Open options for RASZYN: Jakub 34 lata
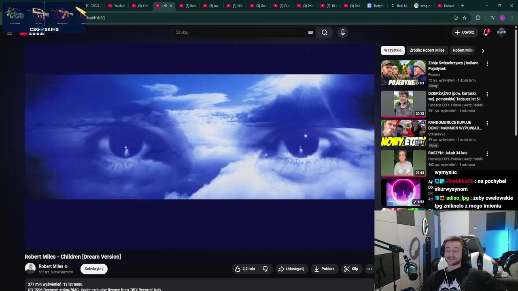 point(487,154)
